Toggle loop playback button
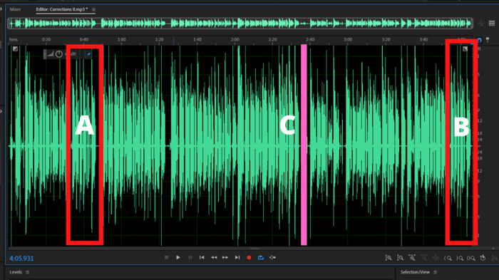This screenshot has height=280, width=499. (x=261, y=257)
